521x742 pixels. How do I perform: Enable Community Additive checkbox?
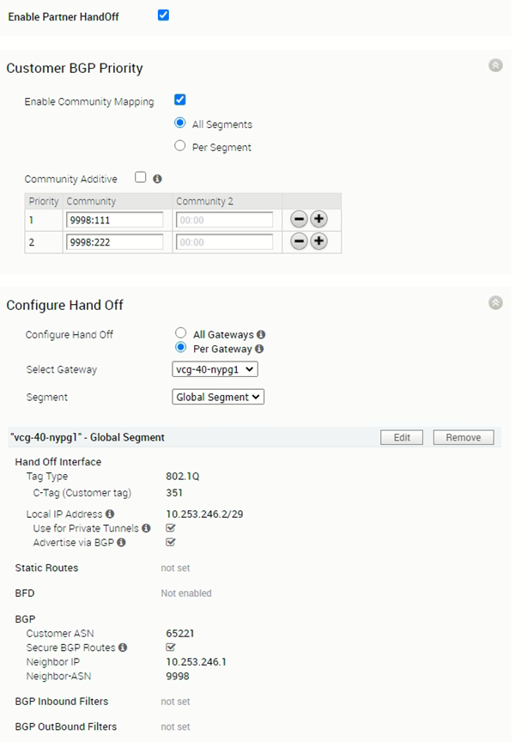[x=141, y=178]
